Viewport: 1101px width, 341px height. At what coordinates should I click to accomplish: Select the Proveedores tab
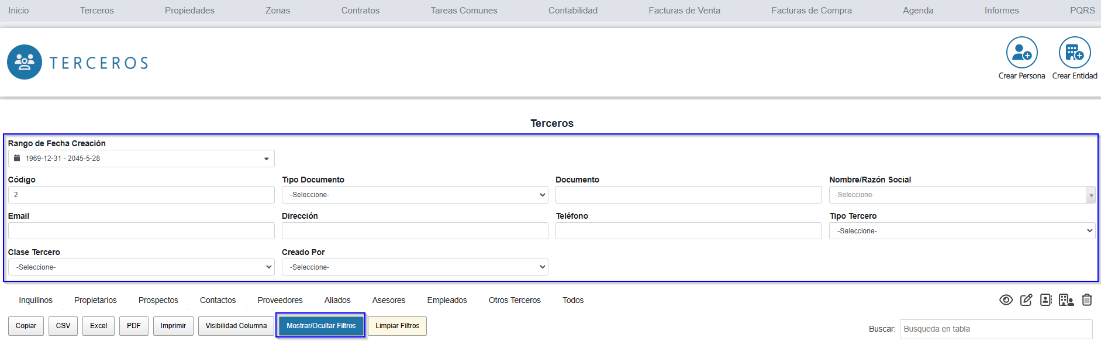(280, 300)
